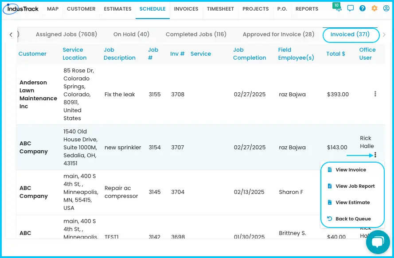Choose View Estimate from the popup menu
The height and width of the screenshot is (258, 394).
coord(348,202)
